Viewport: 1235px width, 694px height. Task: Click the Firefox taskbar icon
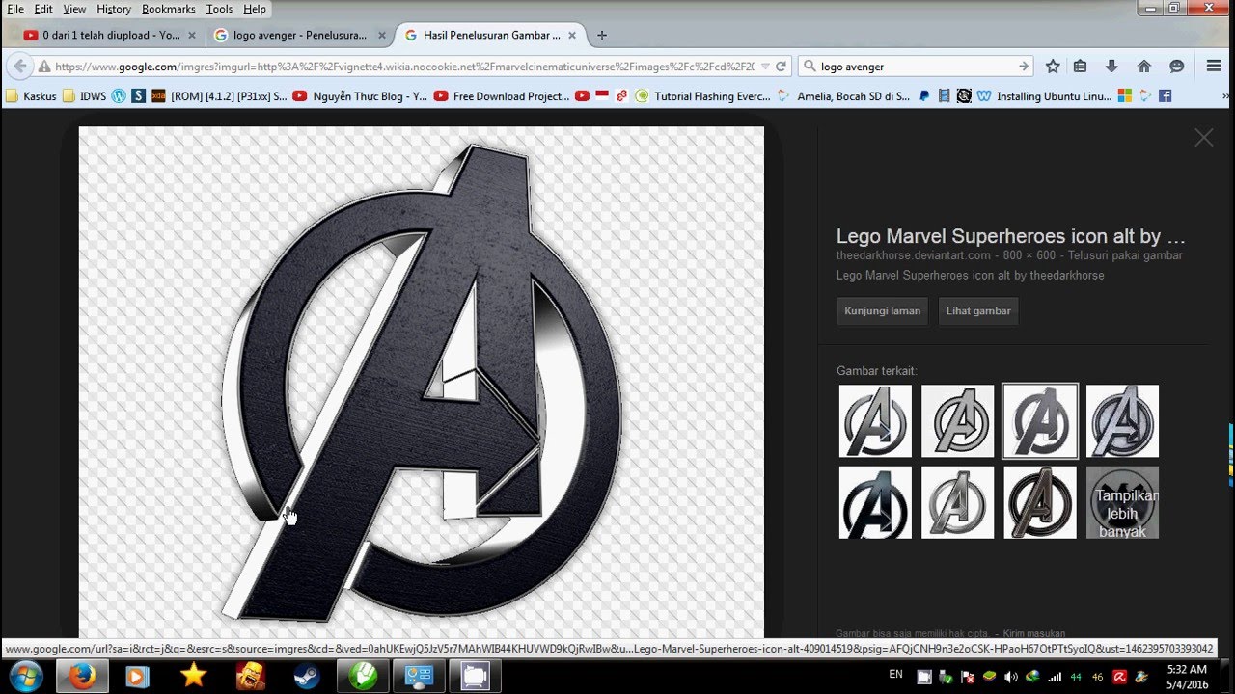(83, 677)
